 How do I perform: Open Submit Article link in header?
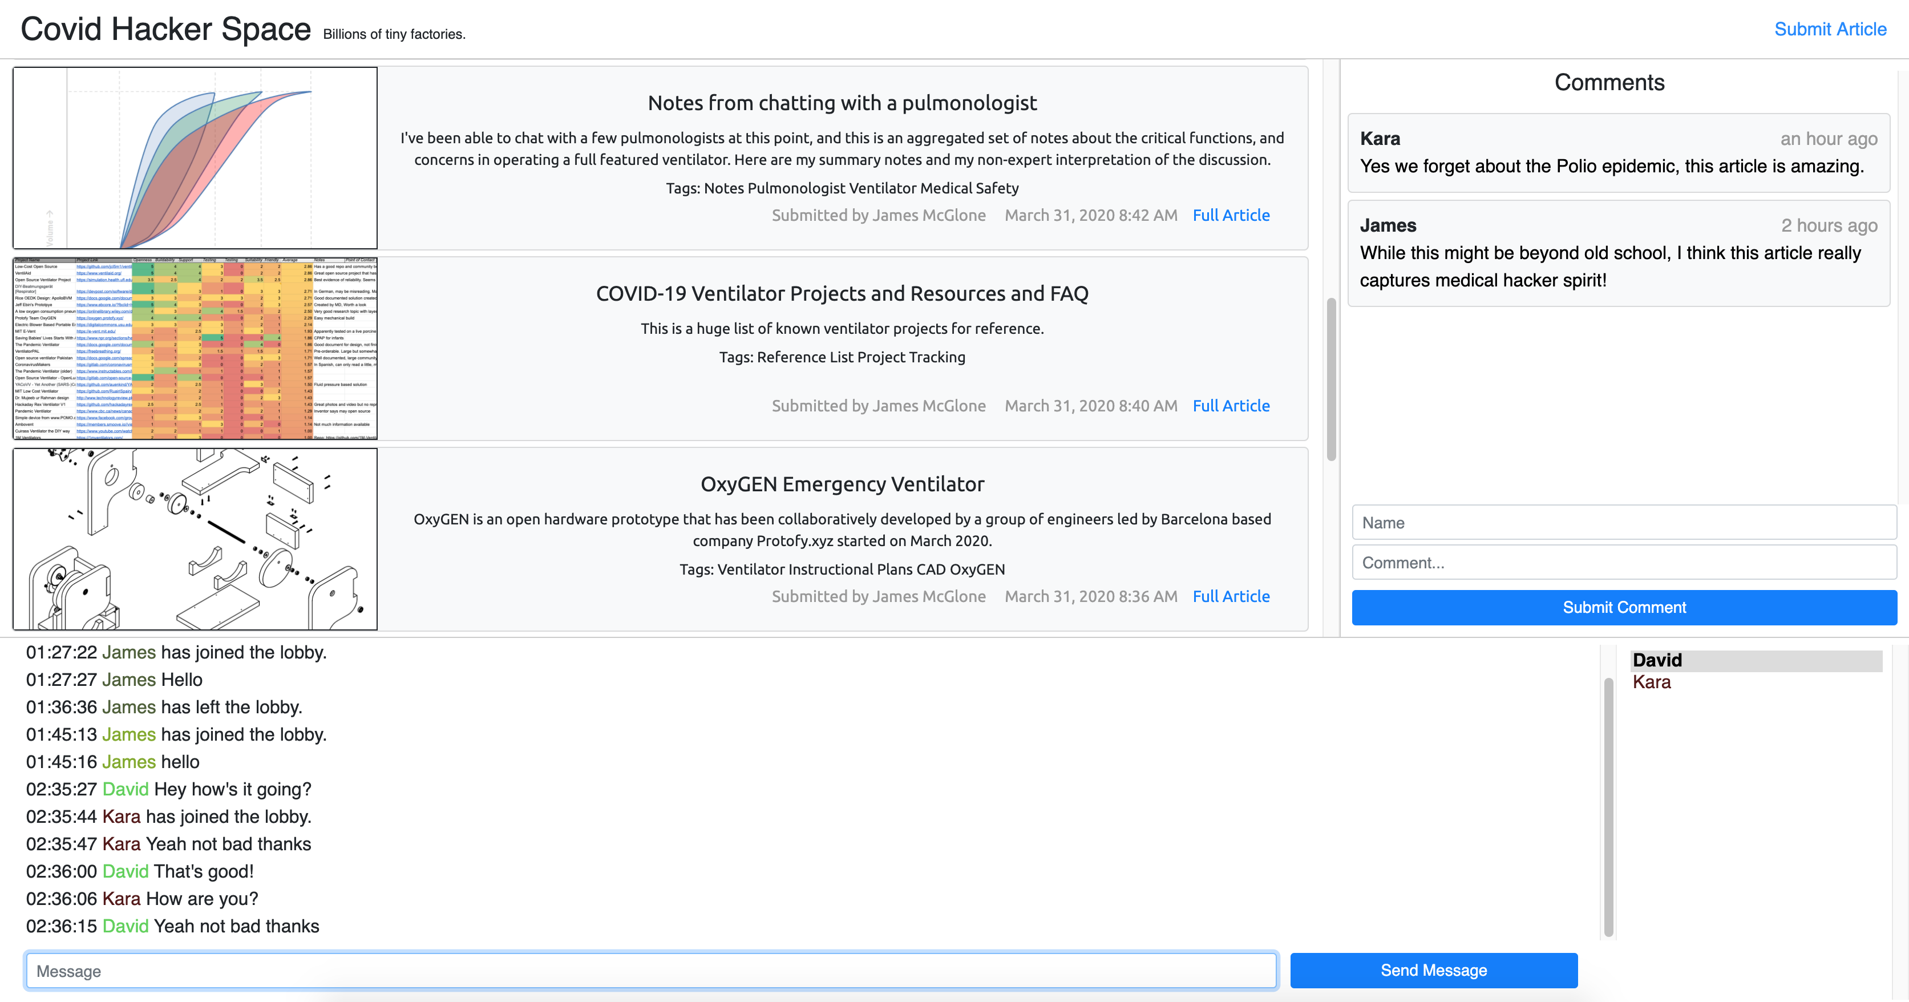pos(1829,29)
